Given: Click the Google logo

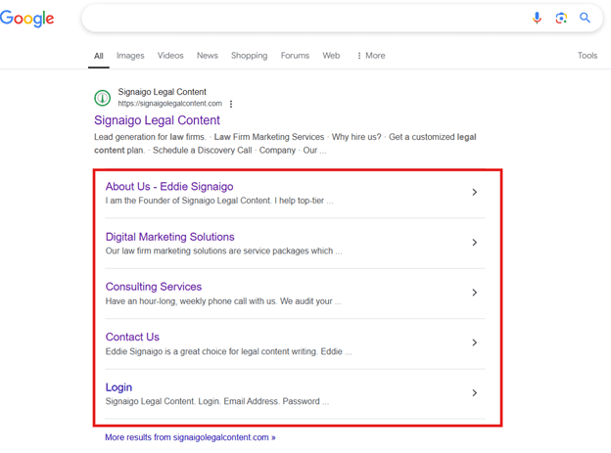Looking at the screenshot, I should pos(26,19).
